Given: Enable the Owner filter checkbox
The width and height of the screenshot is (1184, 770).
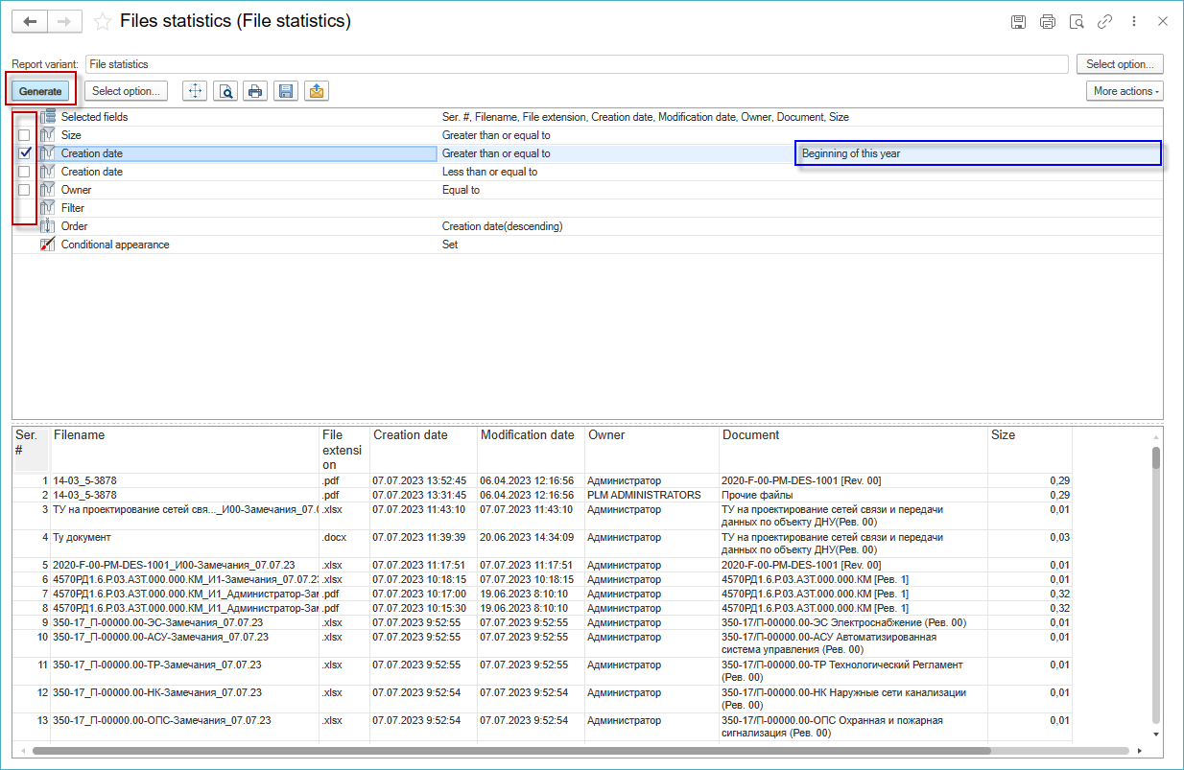Looking at the screenshot, I should coord(25,190).
